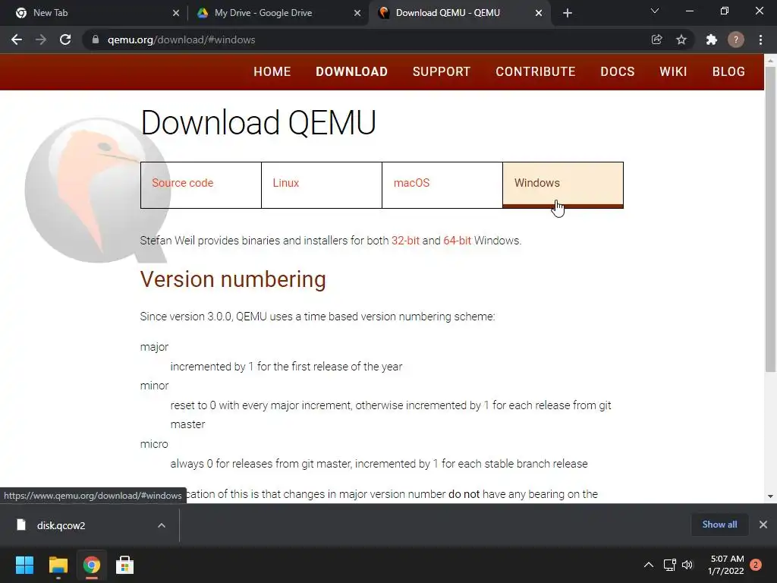Open the 32-bit Windows binaries link
777x583 pixels.
405,241
